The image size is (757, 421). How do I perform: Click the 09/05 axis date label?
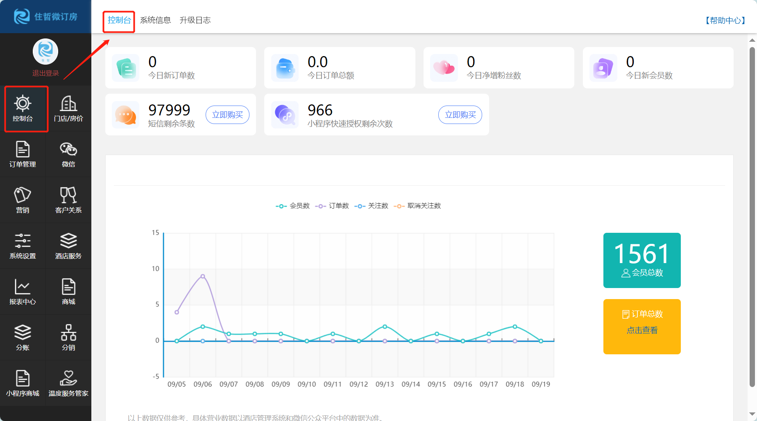pos(177,385)
